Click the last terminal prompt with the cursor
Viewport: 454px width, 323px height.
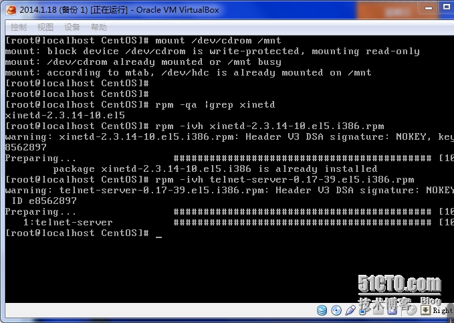pos(84,233)
